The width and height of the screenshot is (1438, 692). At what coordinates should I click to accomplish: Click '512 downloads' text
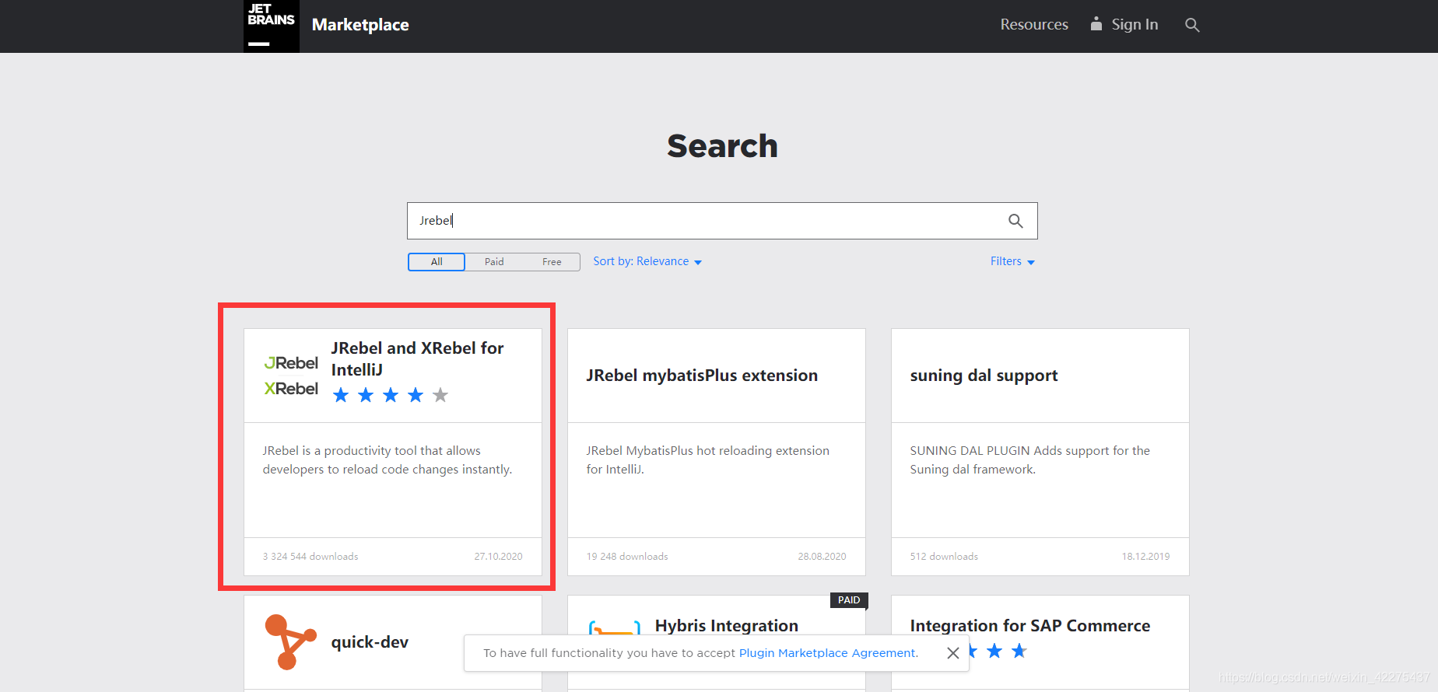click(944, 557)
